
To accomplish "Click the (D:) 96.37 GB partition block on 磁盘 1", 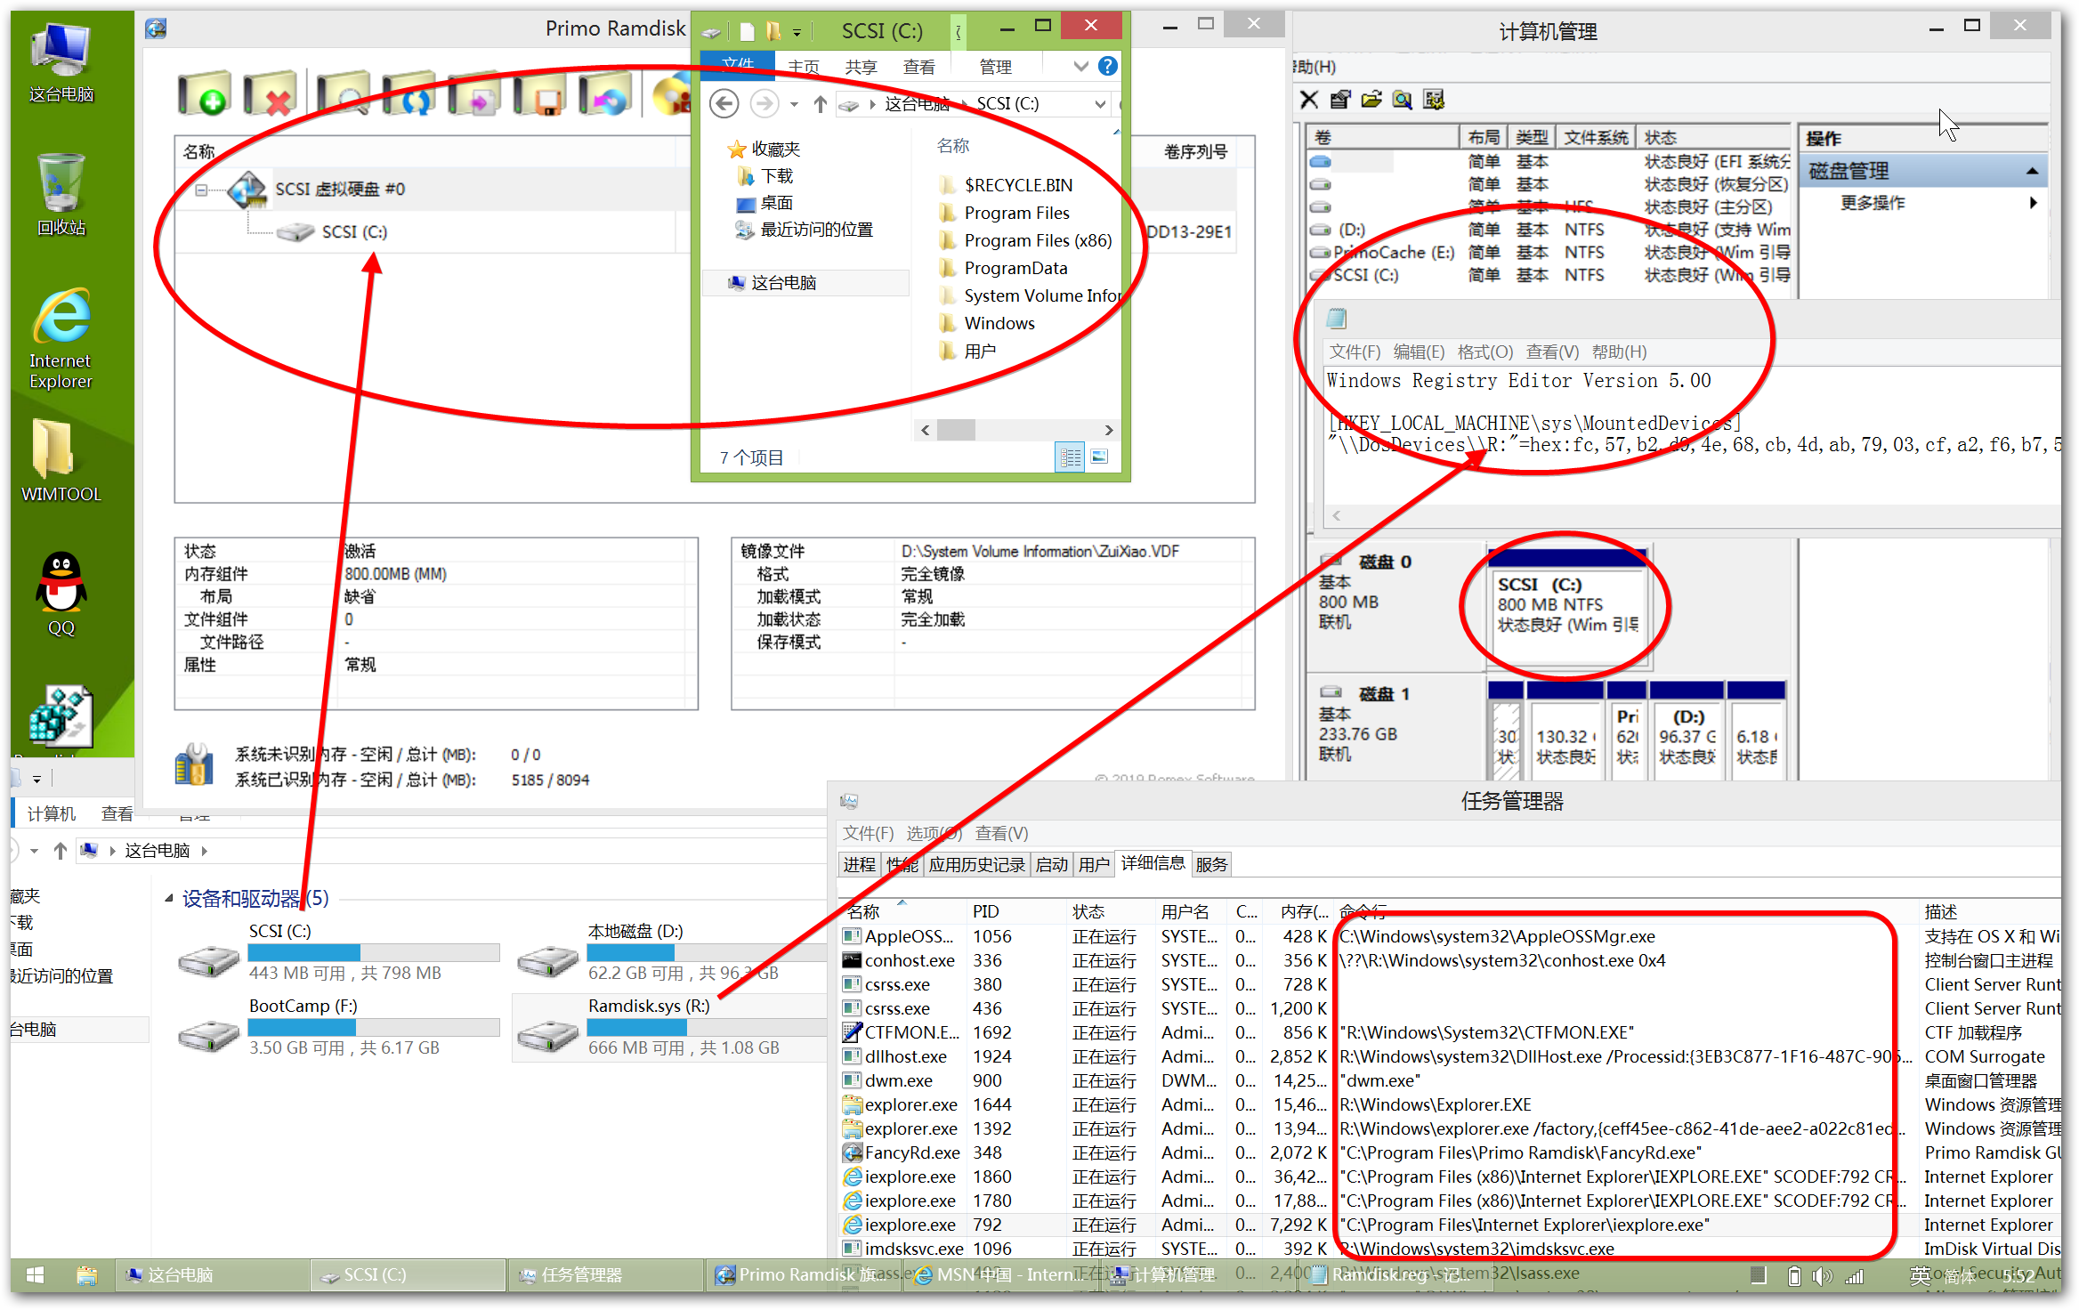I will (x=1687, y=730).
